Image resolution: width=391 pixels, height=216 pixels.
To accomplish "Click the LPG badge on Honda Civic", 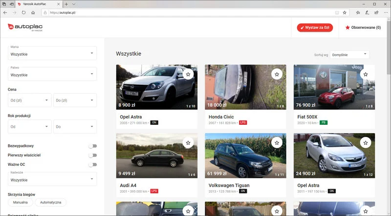I will tap(243, 123).
